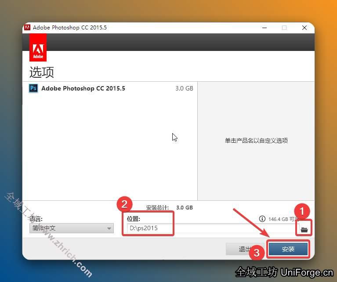The height and width of the screenshot is (282, 337).
Task: Click the 单击产品名以自定义选项 hint text
Action: [256, 141]
